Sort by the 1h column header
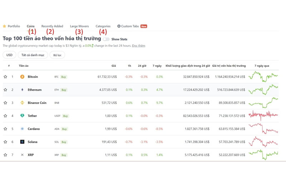 (129, 66)
